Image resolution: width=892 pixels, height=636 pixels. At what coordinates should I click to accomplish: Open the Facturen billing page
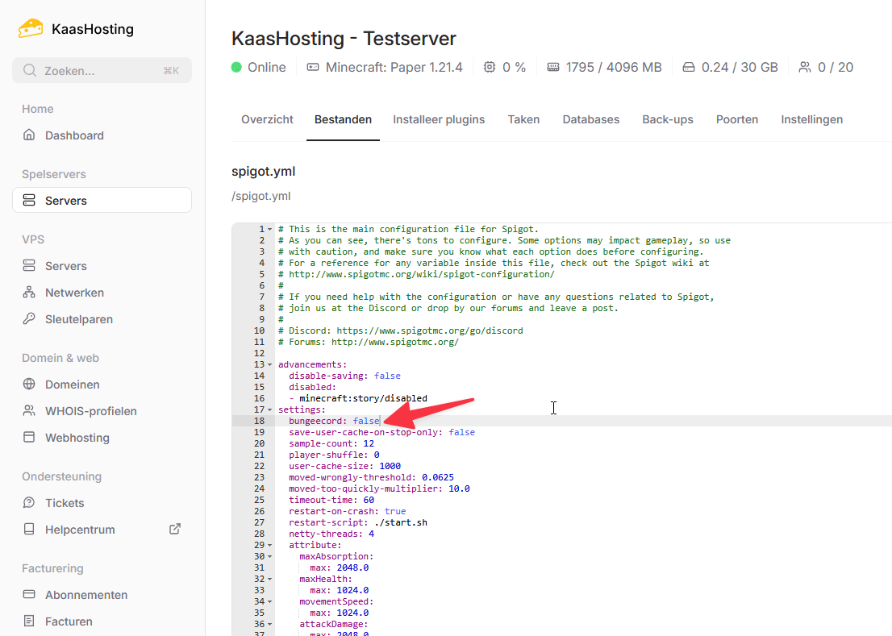pyautogui.click(x=69, y=621)
